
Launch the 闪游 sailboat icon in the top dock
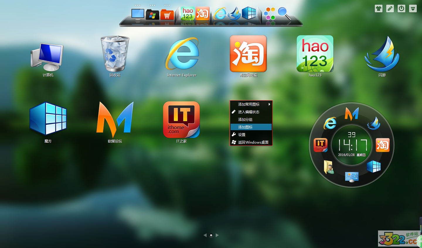[234, 13]
